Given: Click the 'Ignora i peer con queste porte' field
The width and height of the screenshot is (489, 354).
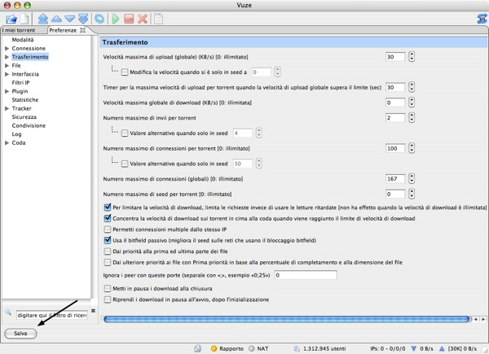Looking at the screenshot, I should tap(306, 275).
